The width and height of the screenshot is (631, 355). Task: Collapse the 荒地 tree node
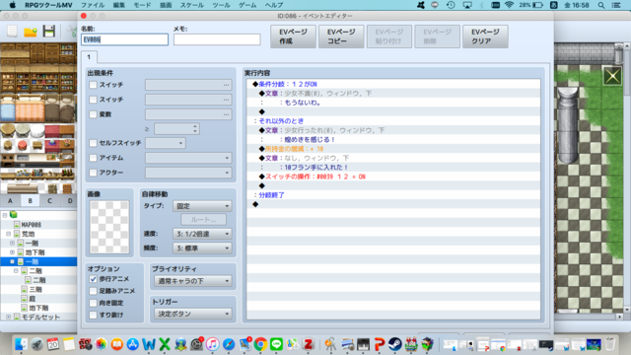[8, 234]
